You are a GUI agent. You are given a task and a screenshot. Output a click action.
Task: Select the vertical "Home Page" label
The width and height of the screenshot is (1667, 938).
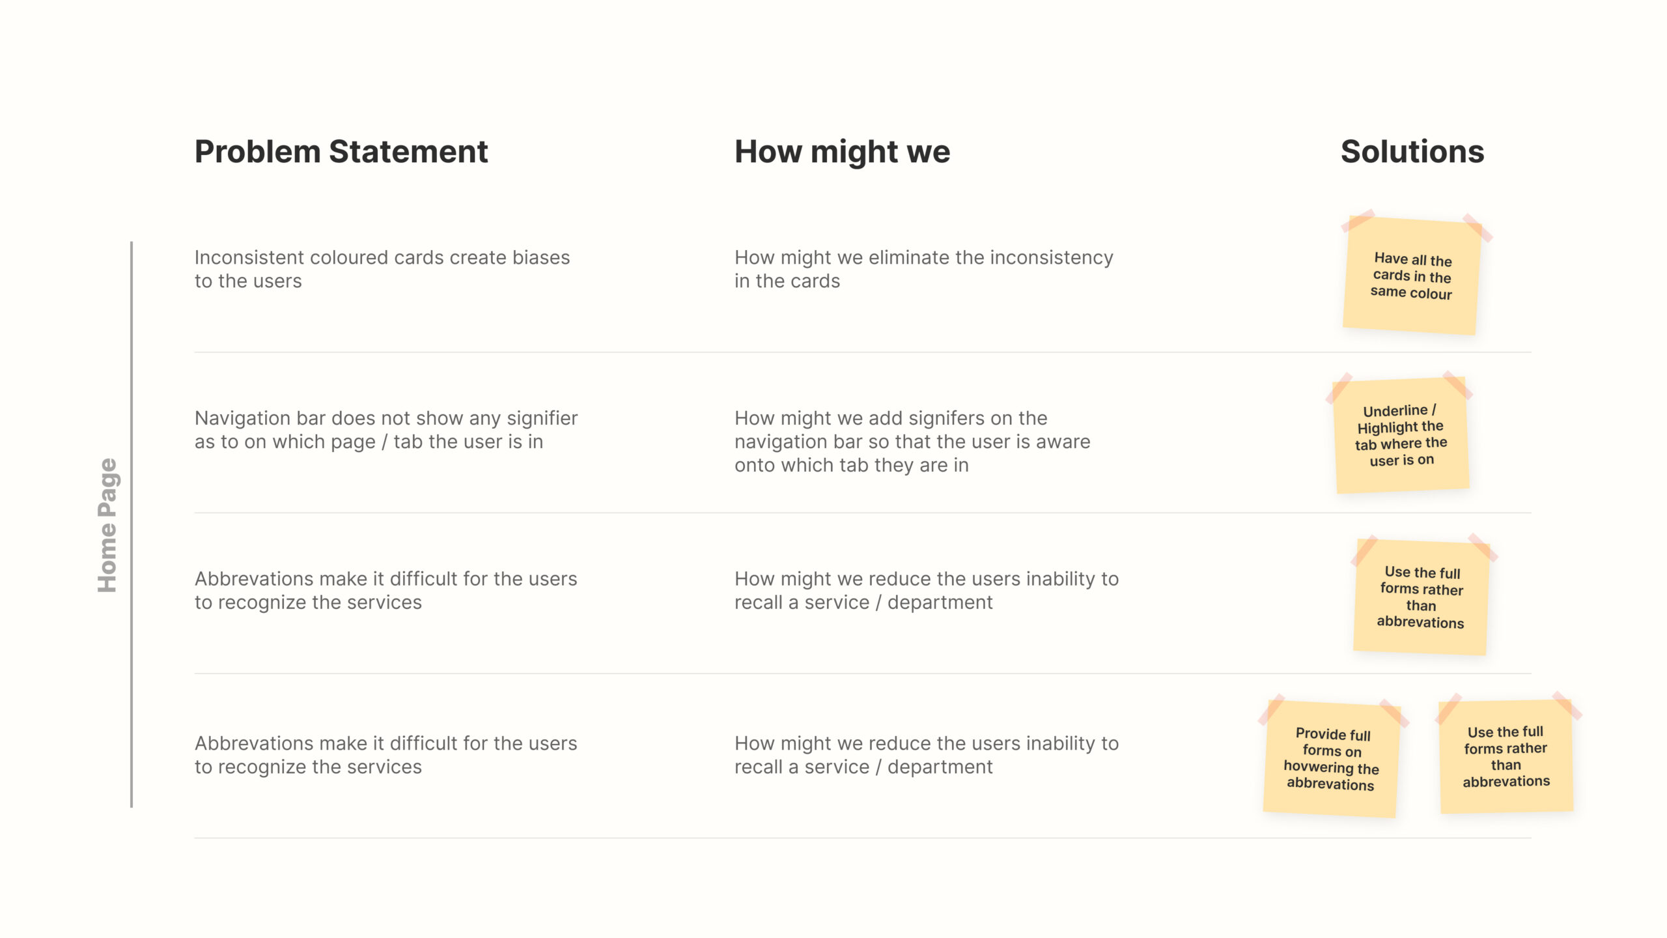pyautogui.click(x=107, y=525)
